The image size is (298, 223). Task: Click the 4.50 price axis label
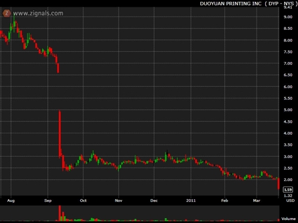click(288, 122)
